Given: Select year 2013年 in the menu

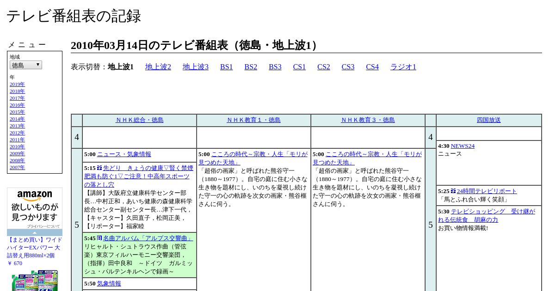Looking at the screenshot, I should click(17, 126).
